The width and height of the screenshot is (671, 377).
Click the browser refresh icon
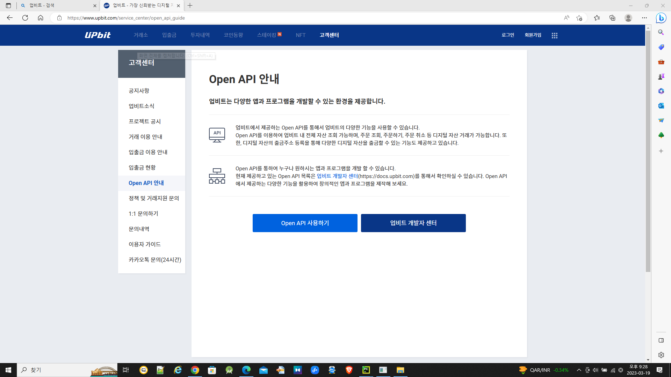click(25, 18)
